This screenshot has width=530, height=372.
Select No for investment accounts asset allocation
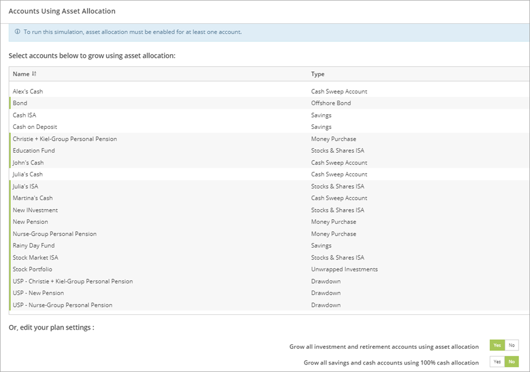[512, 345]
